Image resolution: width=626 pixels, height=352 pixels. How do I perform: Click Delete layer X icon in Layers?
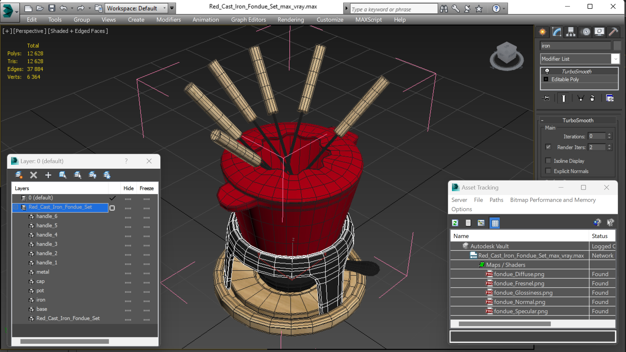(33, 175)
